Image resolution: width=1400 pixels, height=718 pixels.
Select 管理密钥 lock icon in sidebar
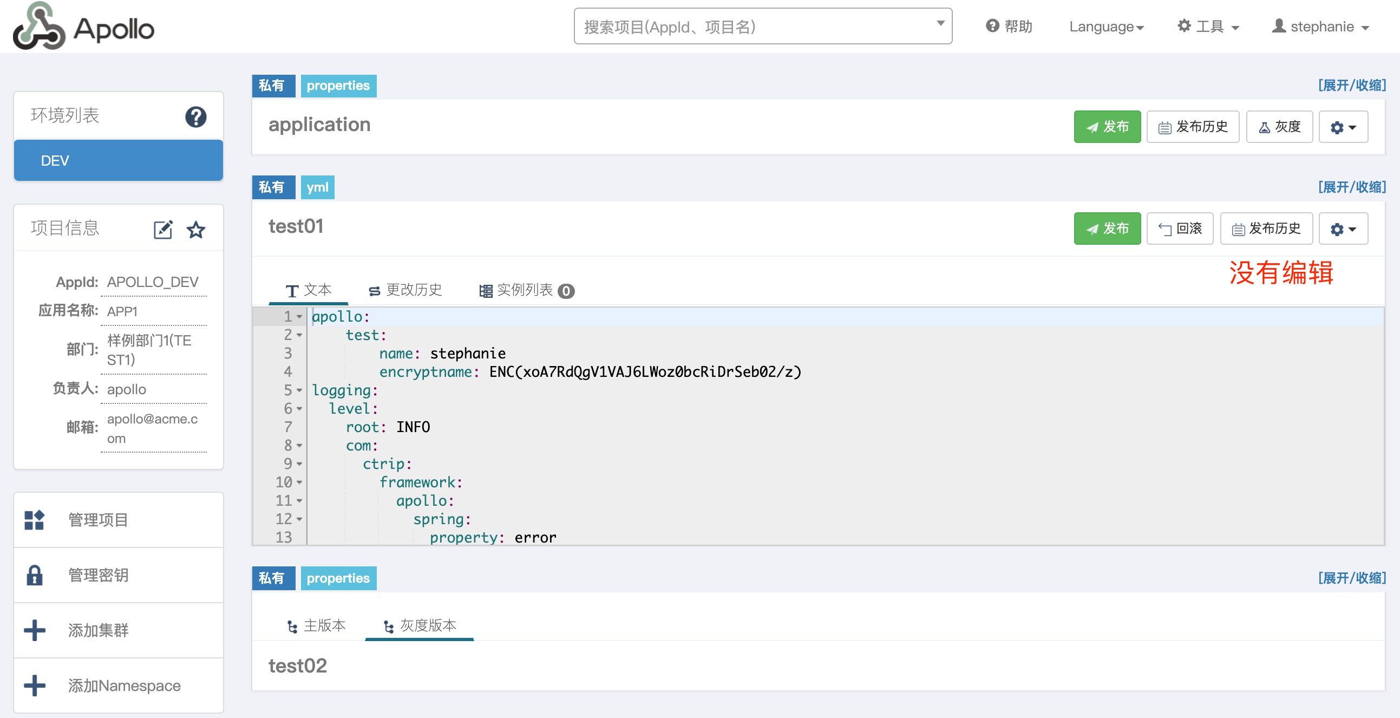(35, 575)
